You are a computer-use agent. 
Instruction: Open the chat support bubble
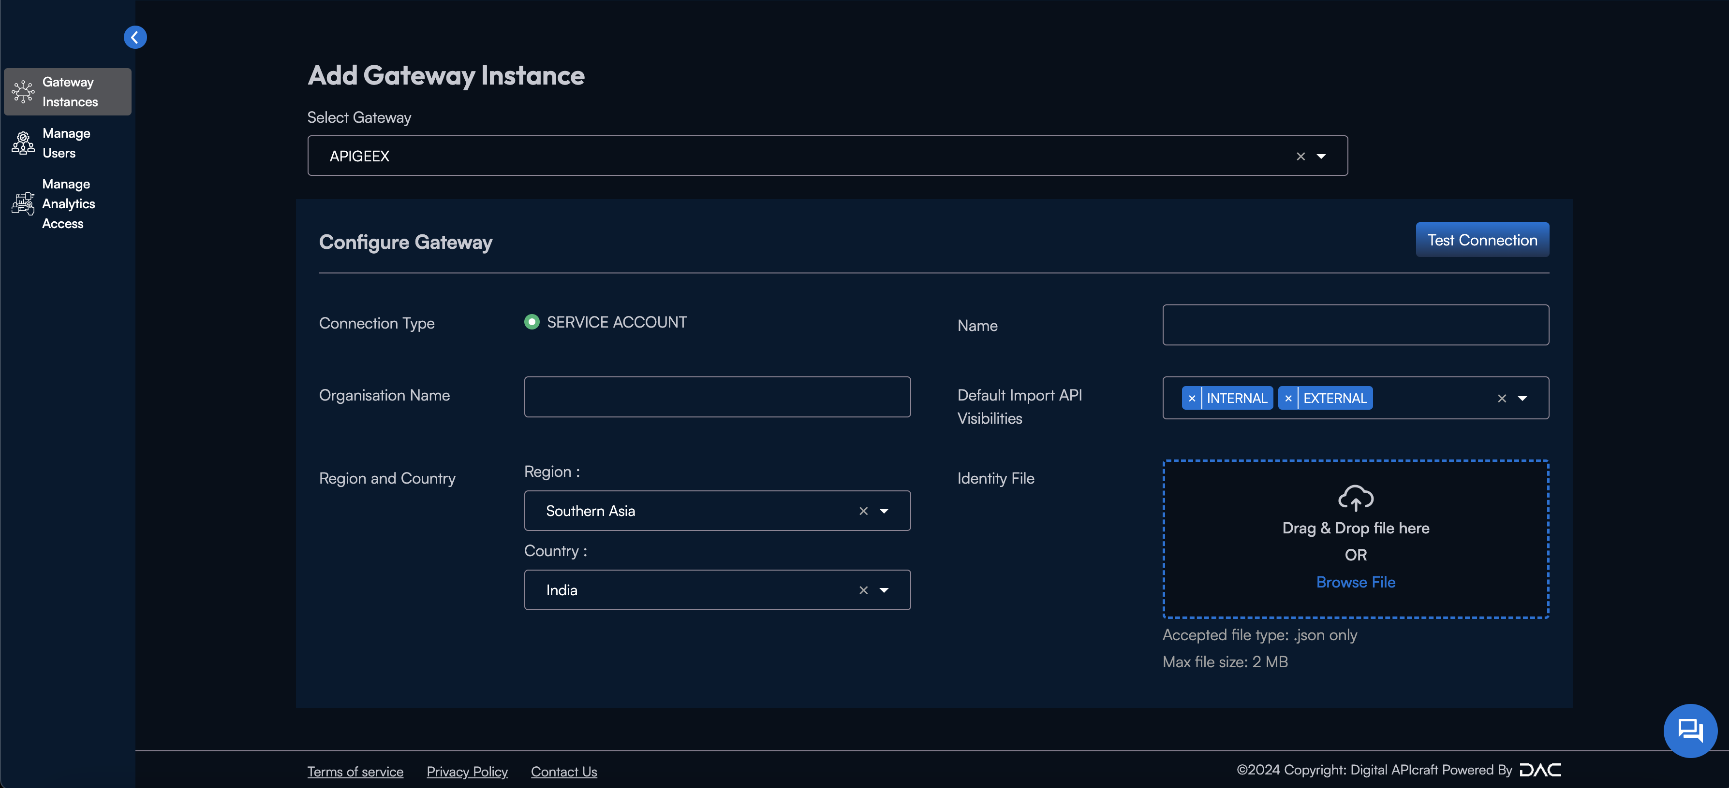tap(1690, 731)
